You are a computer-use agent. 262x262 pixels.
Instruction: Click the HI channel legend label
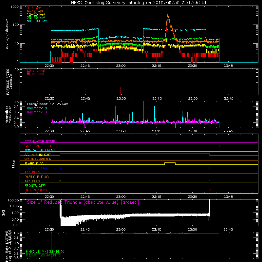(35, 74)
